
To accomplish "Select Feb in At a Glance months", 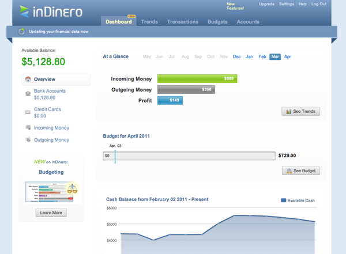I will [x=262, y=56].
